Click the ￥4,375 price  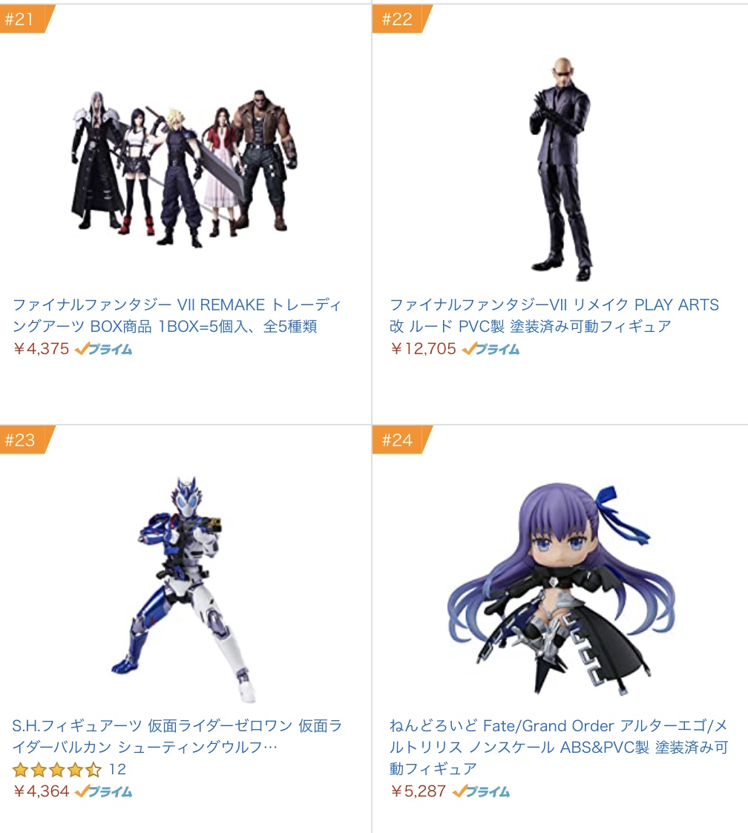pos(42,349)
